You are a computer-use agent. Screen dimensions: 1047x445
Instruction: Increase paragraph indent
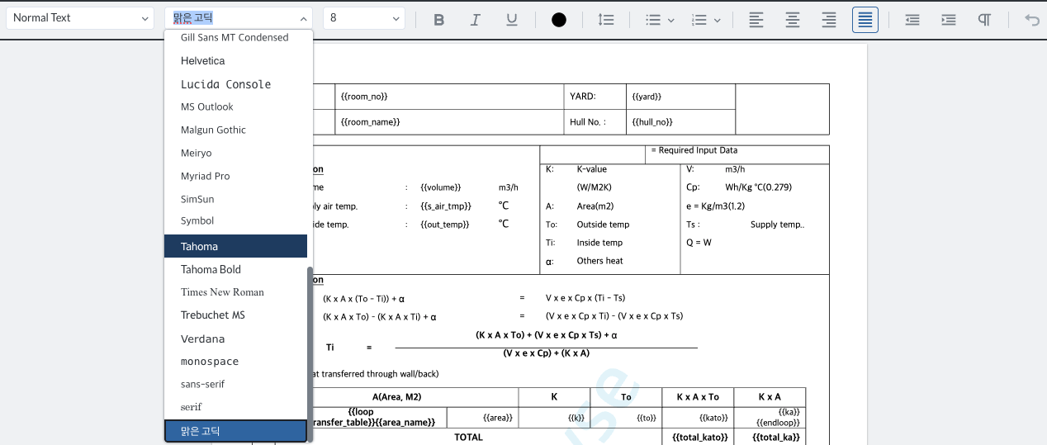pos(949,20)
